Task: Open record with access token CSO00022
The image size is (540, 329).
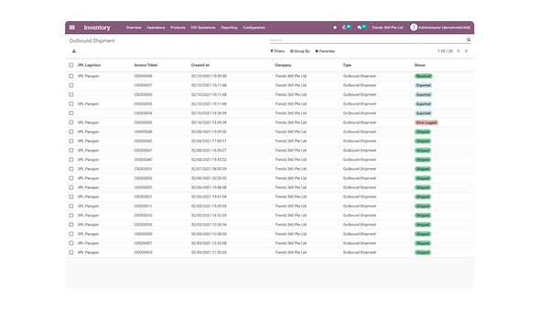Action: tap(143, 187)
